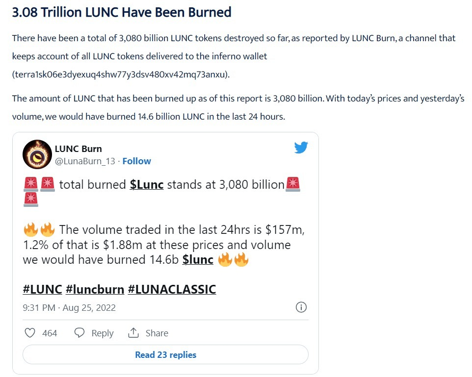Open the tweet info circle icon

[301, 308]
